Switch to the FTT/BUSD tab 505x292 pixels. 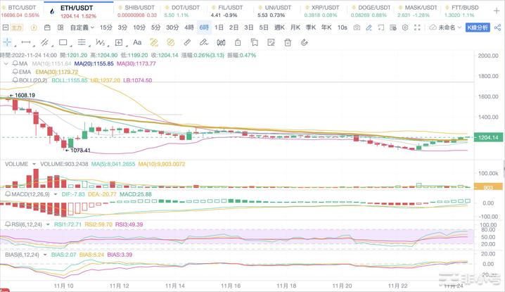point(462,11)
